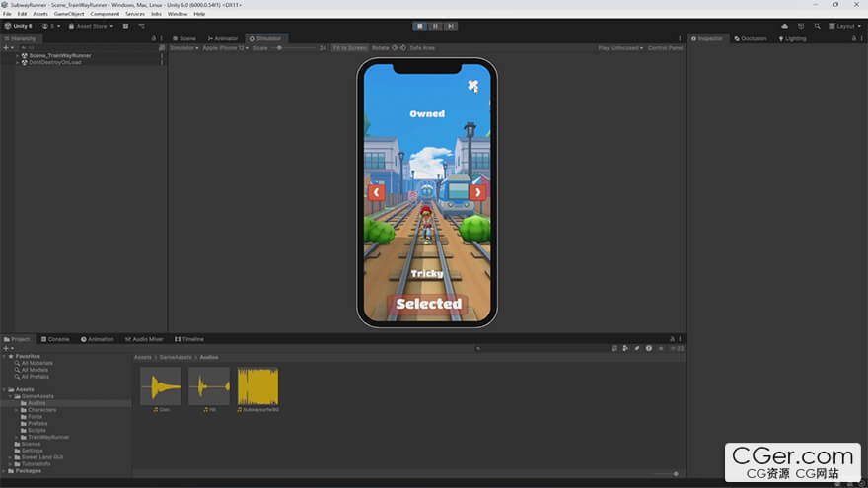
Task: Open the GameObject menu
Action: pos(70,14)
